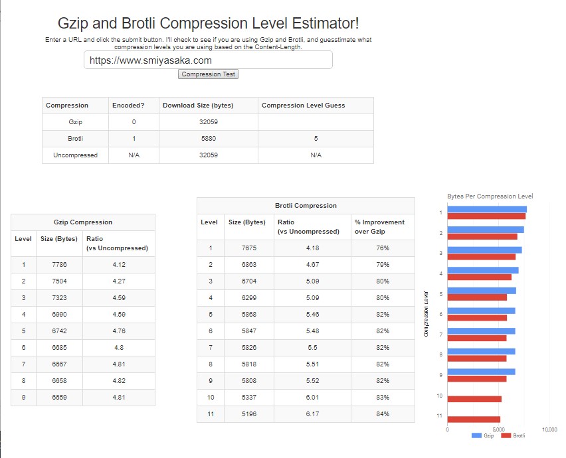The image size is (566, 458).
Task: Click the URL input field containing smiyasaka.com
Action: pos(208,60)
